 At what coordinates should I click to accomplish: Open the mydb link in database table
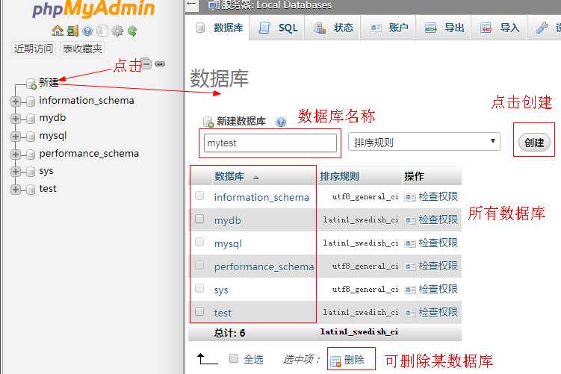[x=228, y=220]
